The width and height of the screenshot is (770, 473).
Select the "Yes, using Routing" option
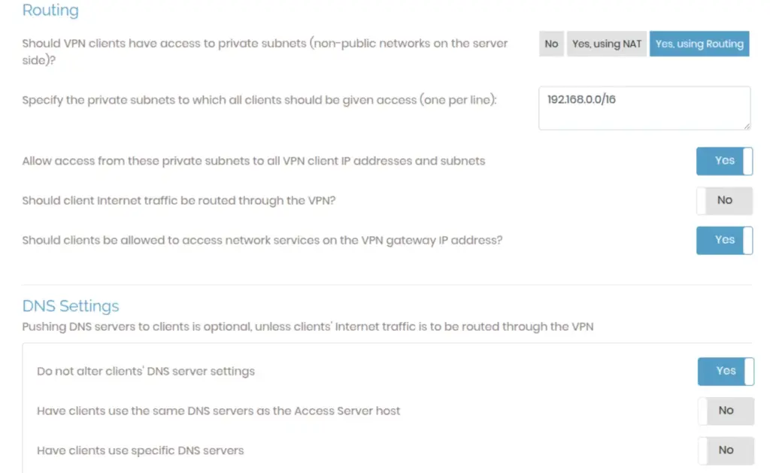pos(699,44)
